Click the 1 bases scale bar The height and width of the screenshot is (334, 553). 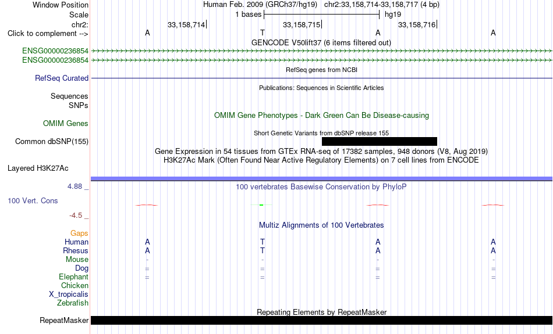point(321,15)
